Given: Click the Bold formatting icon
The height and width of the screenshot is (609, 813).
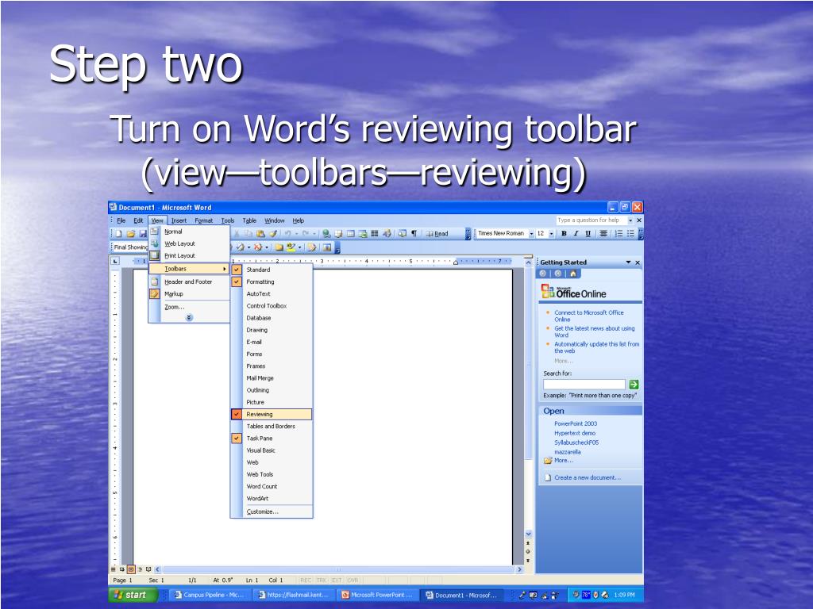Looking at the screenshot, I should click(x=564, y=234).
